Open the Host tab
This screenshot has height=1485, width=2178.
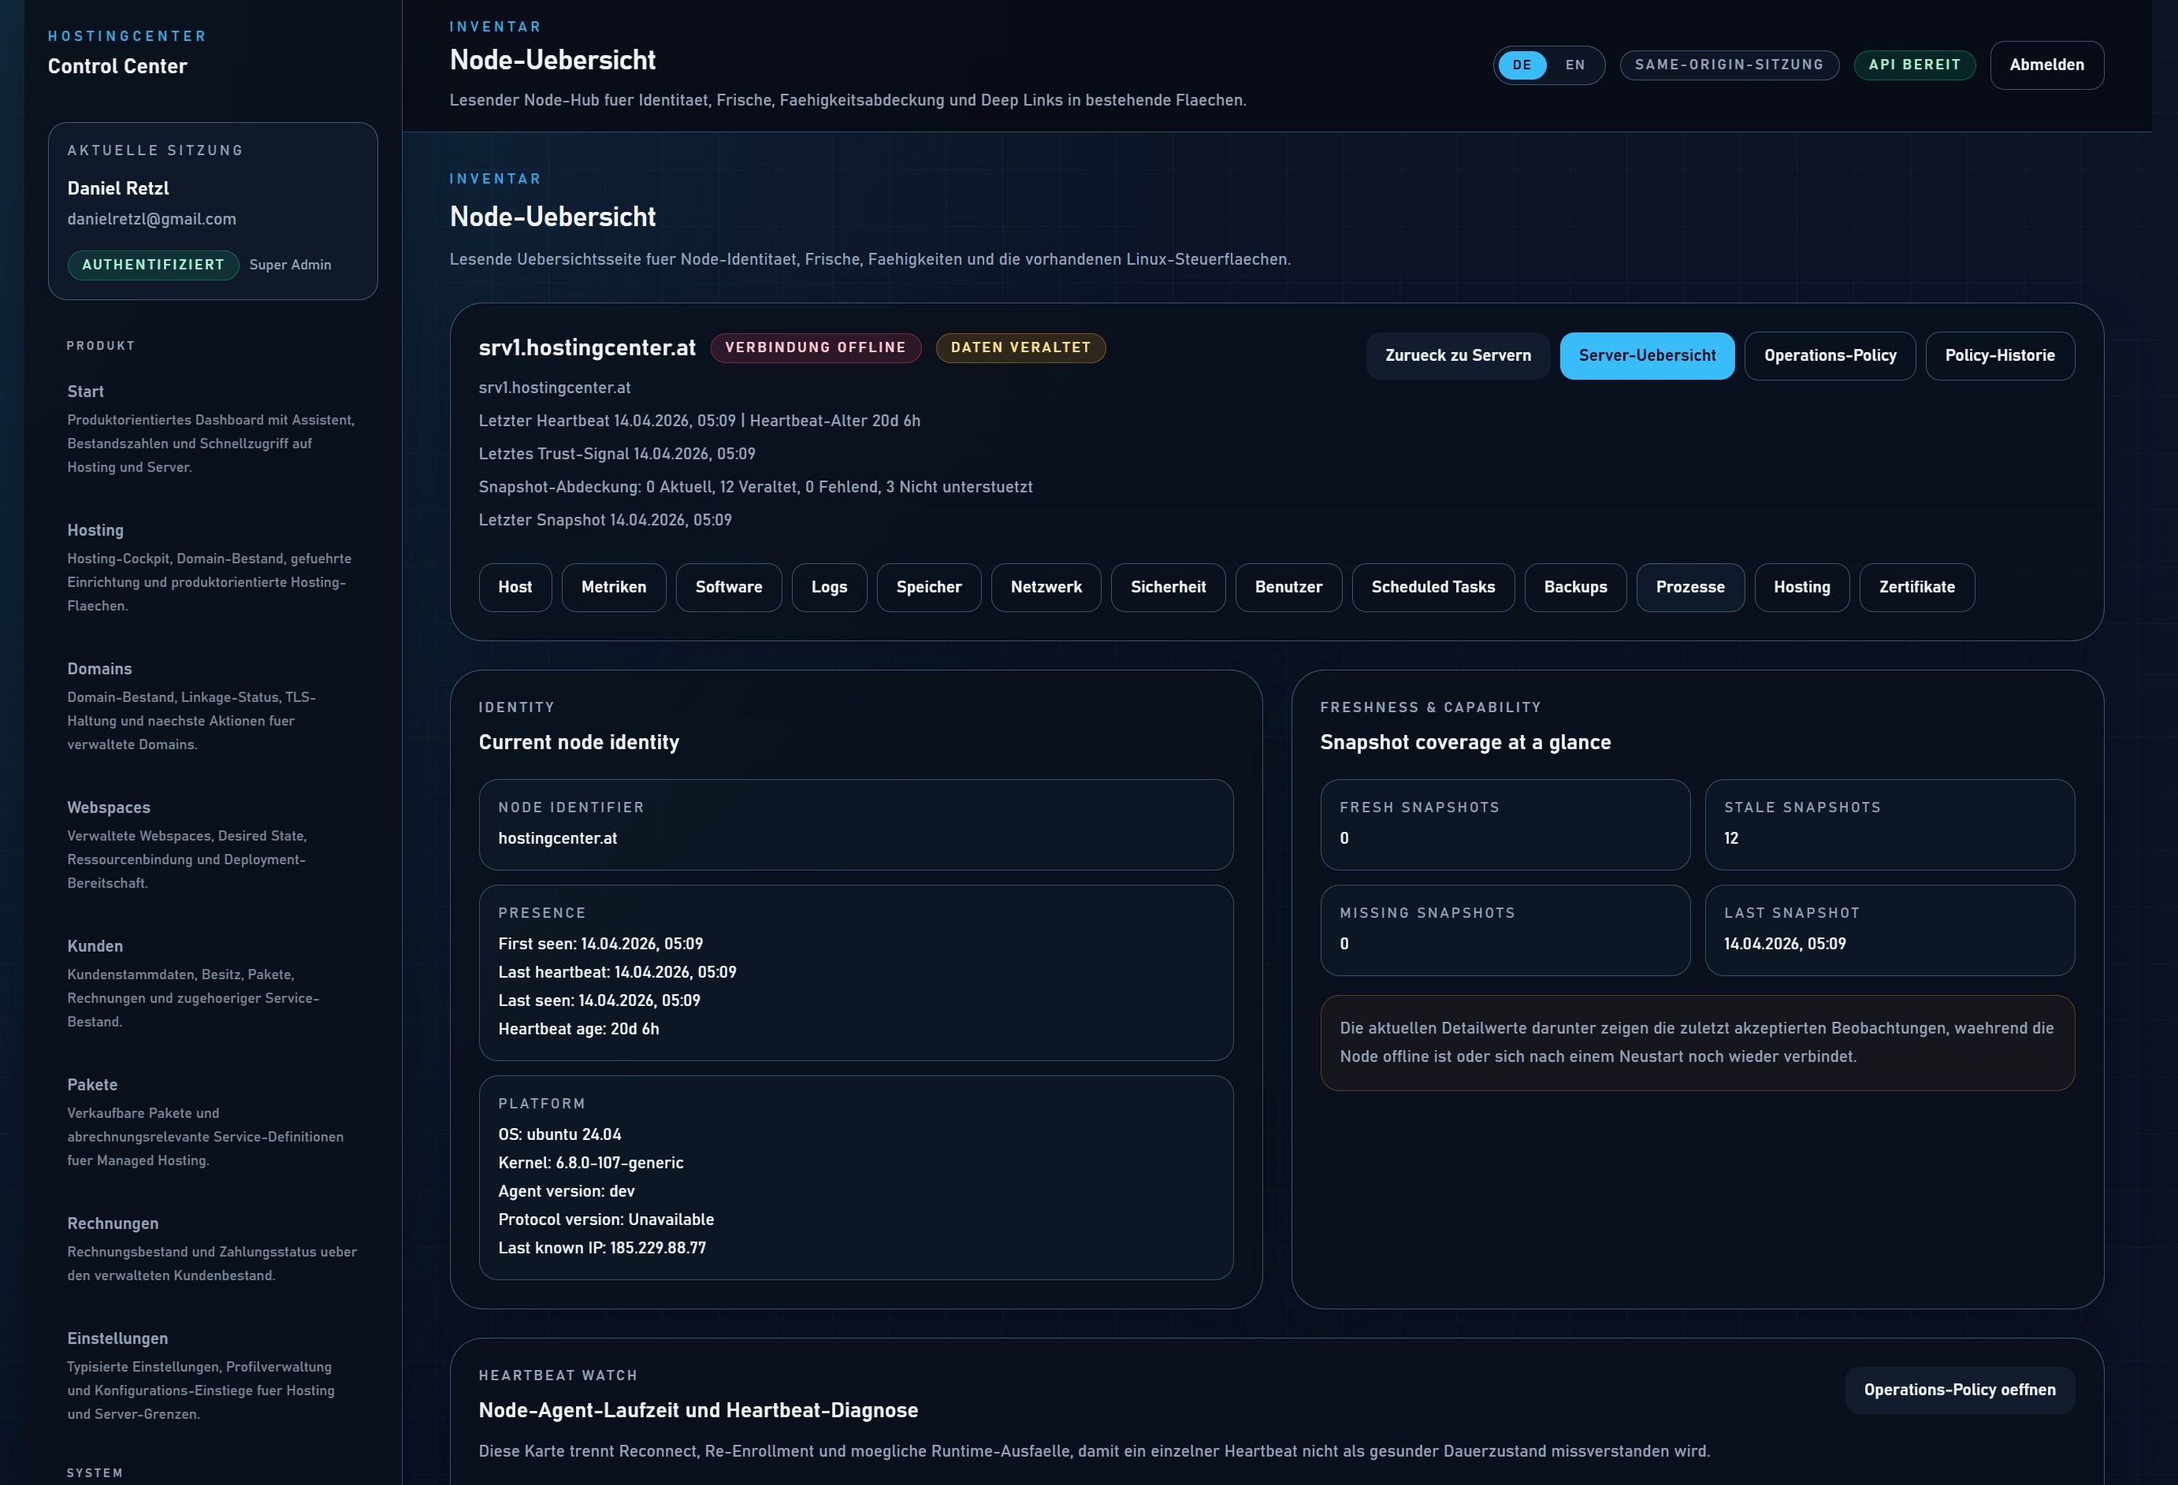pos(515,586)
